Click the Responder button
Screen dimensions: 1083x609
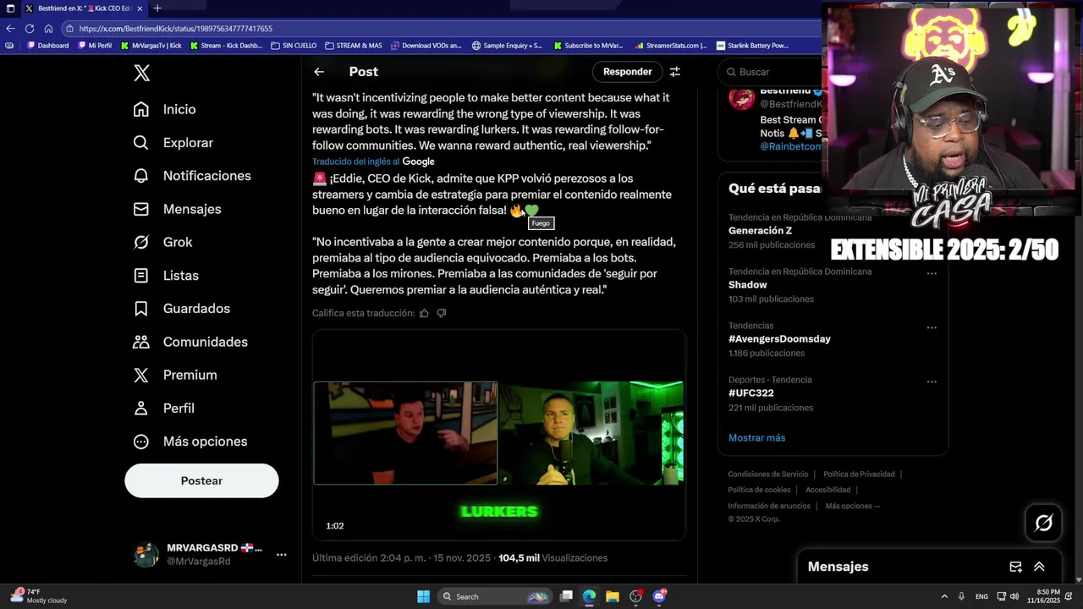pyautogui.click(x=627, y=72)
